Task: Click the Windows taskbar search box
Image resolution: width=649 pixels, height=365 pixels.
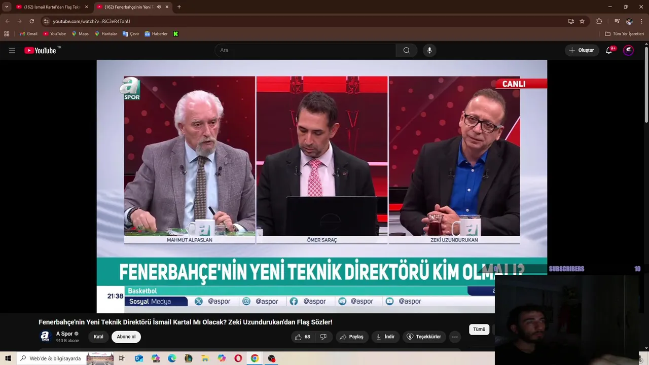Action: (51, 358)
